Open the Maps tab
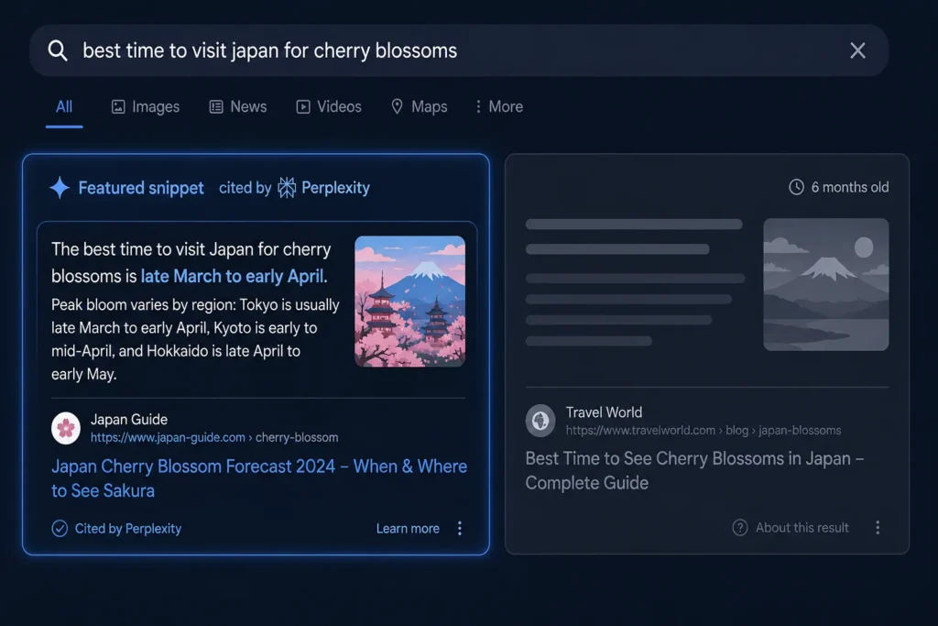 [419, 106]
